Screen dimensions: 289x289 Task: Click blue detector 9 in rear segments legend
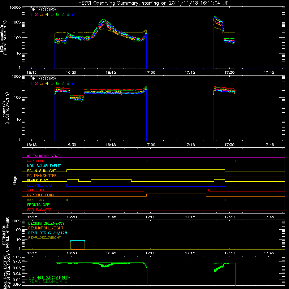pos(73,83)
